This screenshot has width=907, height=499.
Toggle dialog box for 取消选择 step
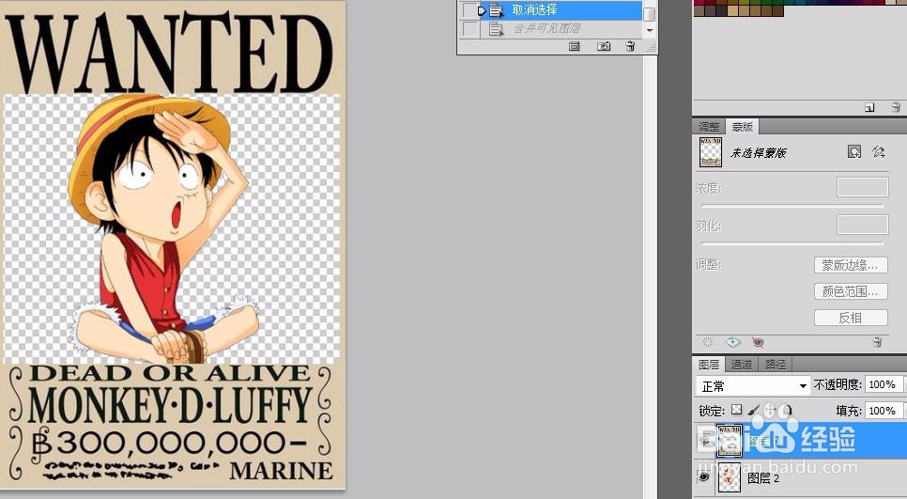(469, 9)
